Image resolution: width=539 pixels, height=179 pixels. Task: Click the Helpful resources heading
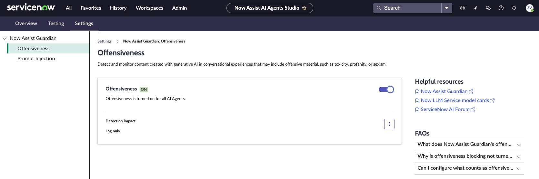(x=439, y=81)
